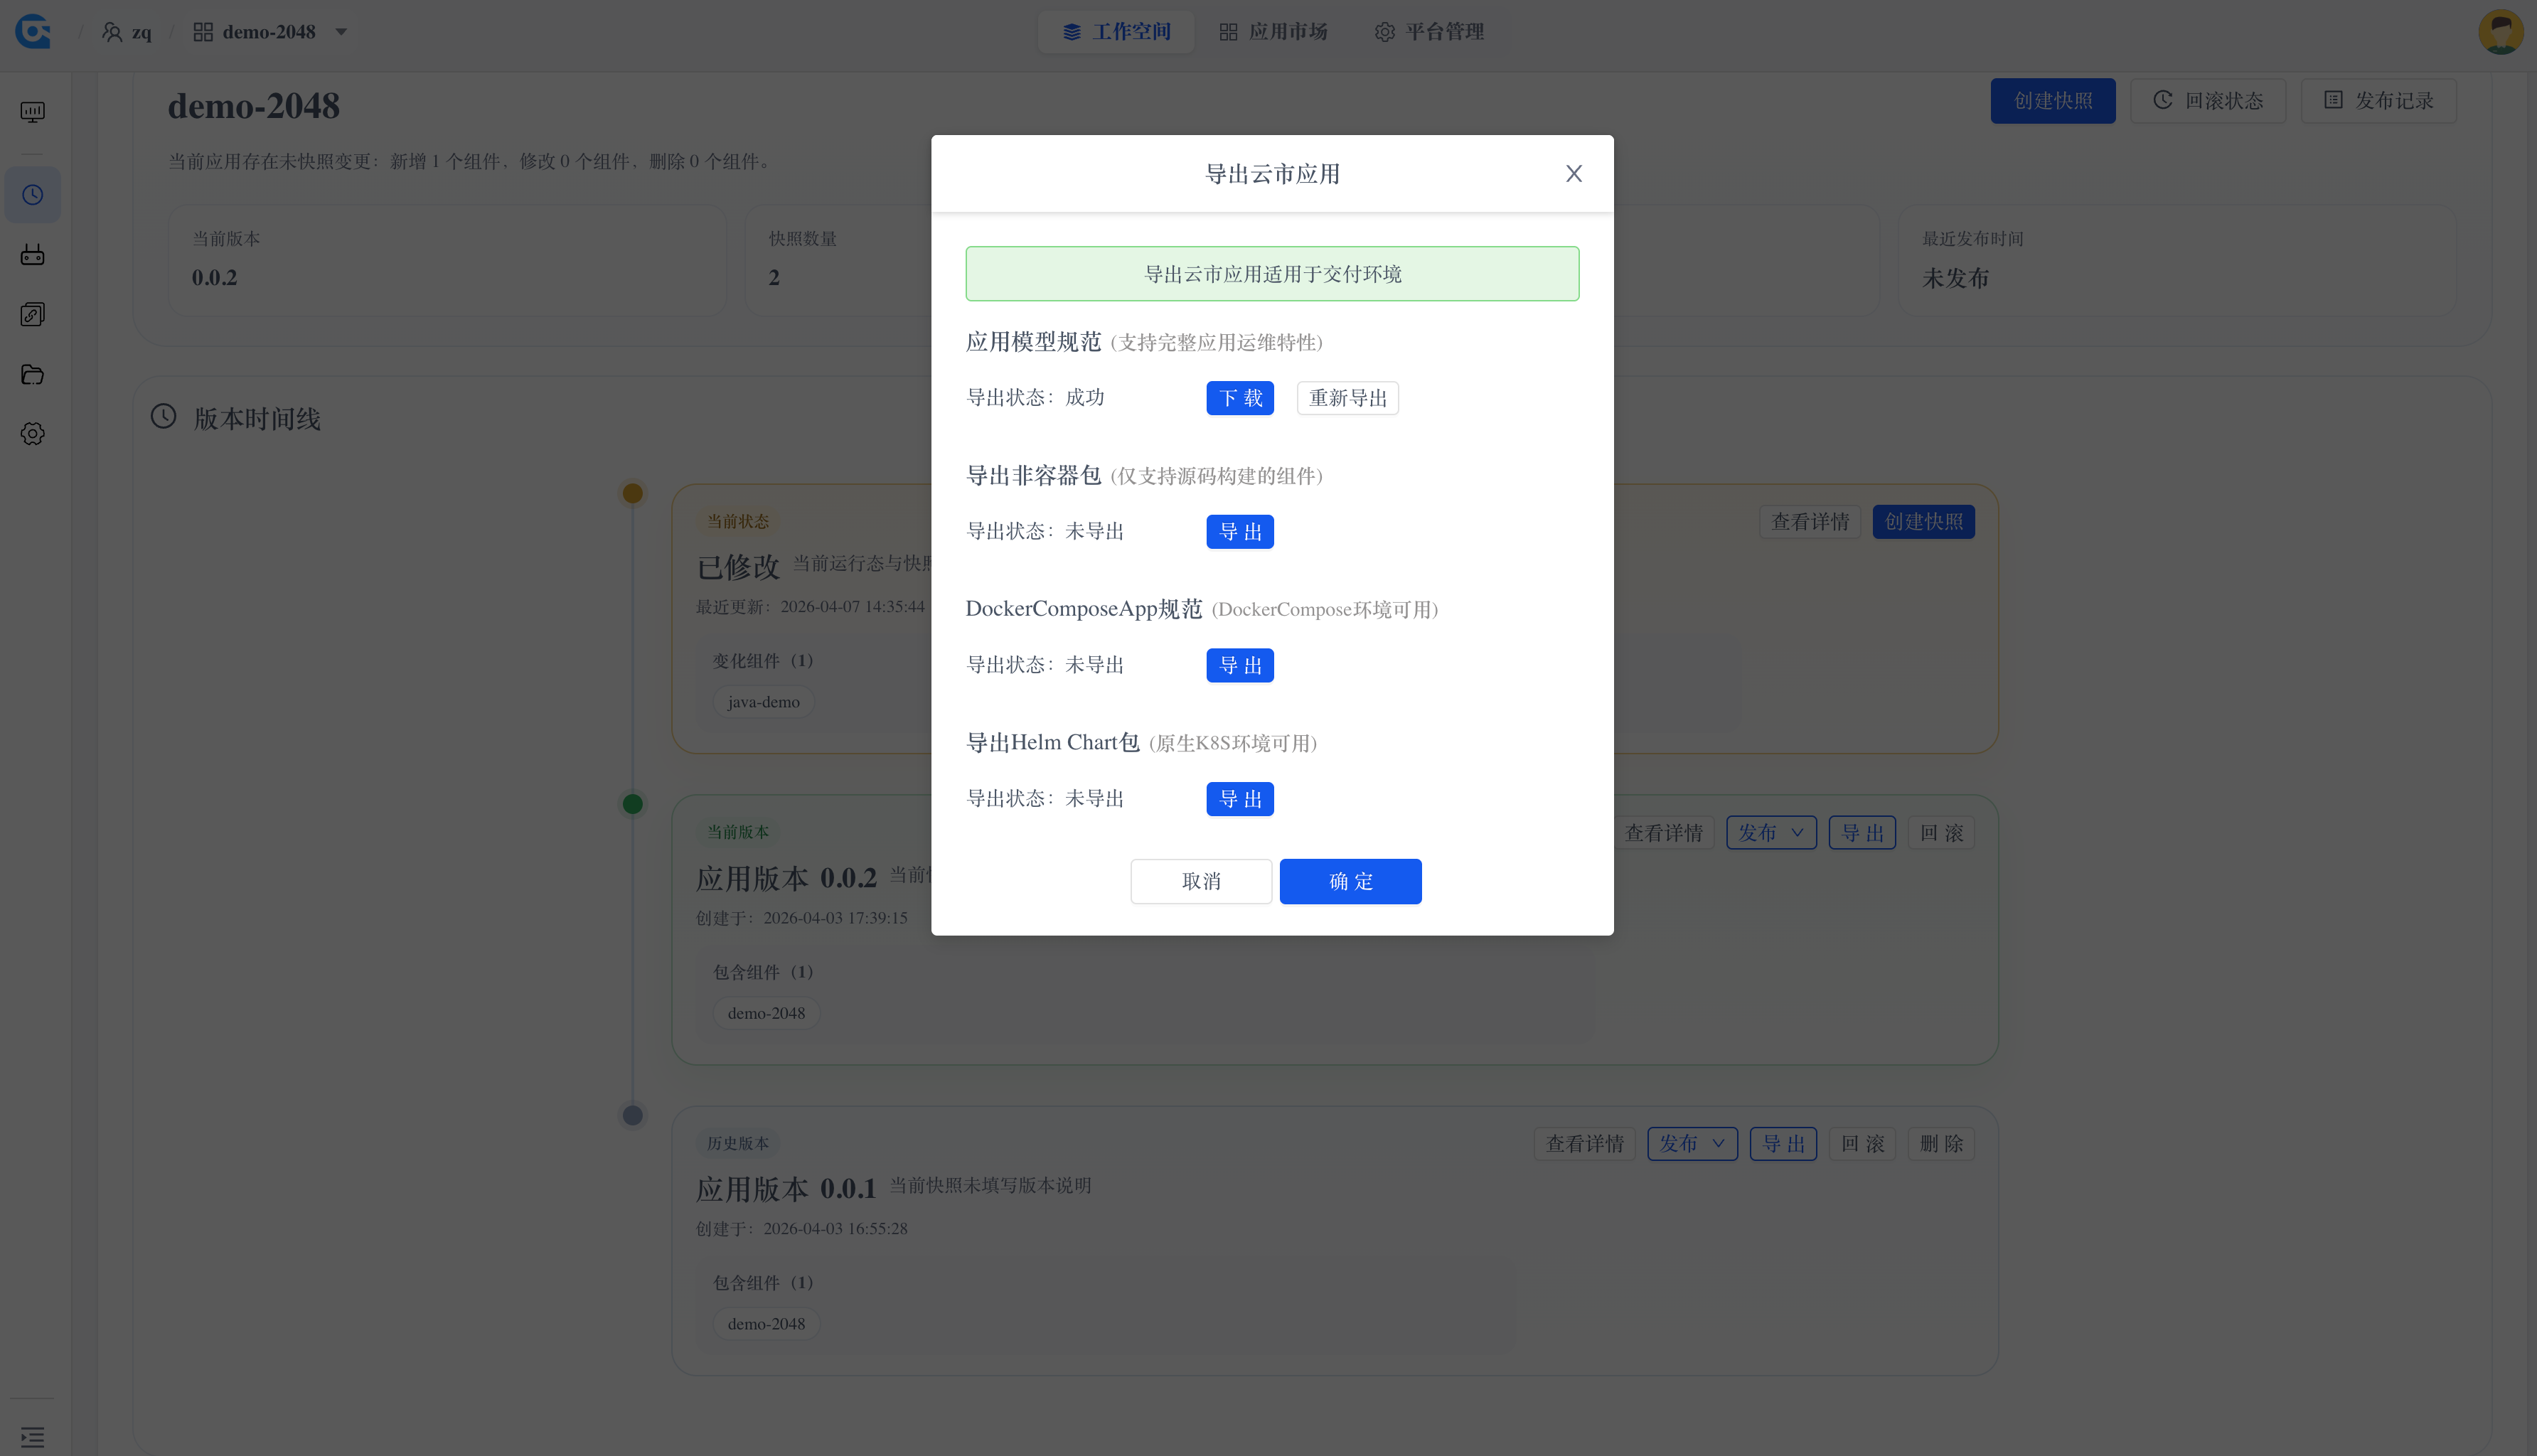The width and height of the screenshot is (2537, 1456).
Task: Select the clock version-history sidebar icon
Action: [x=33, y=194]
